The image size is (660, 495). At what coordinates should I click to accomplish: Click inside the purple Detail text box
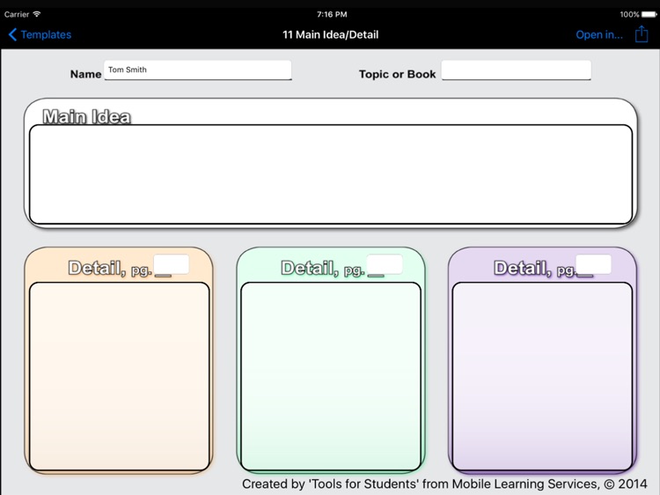pyautogui.click(x=542, y=377)
